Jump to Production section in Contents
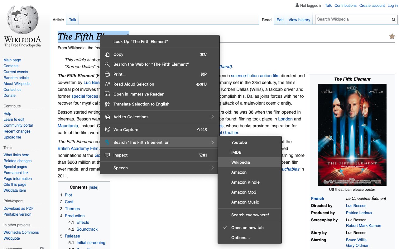 click(75, 216)
